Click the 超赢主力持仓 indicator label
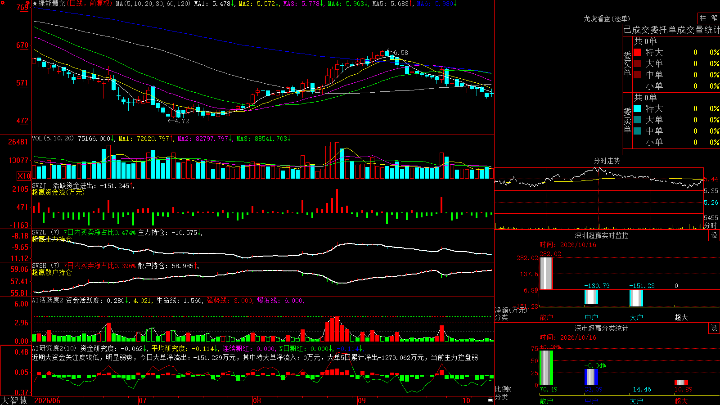This screenshot has height=405, width=720. [x=52, y=239]
